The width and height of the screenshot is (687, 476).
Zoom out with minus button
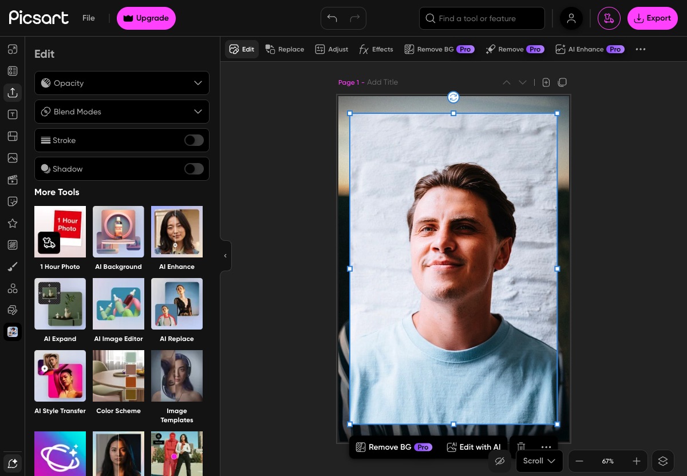tap(579, 461)
